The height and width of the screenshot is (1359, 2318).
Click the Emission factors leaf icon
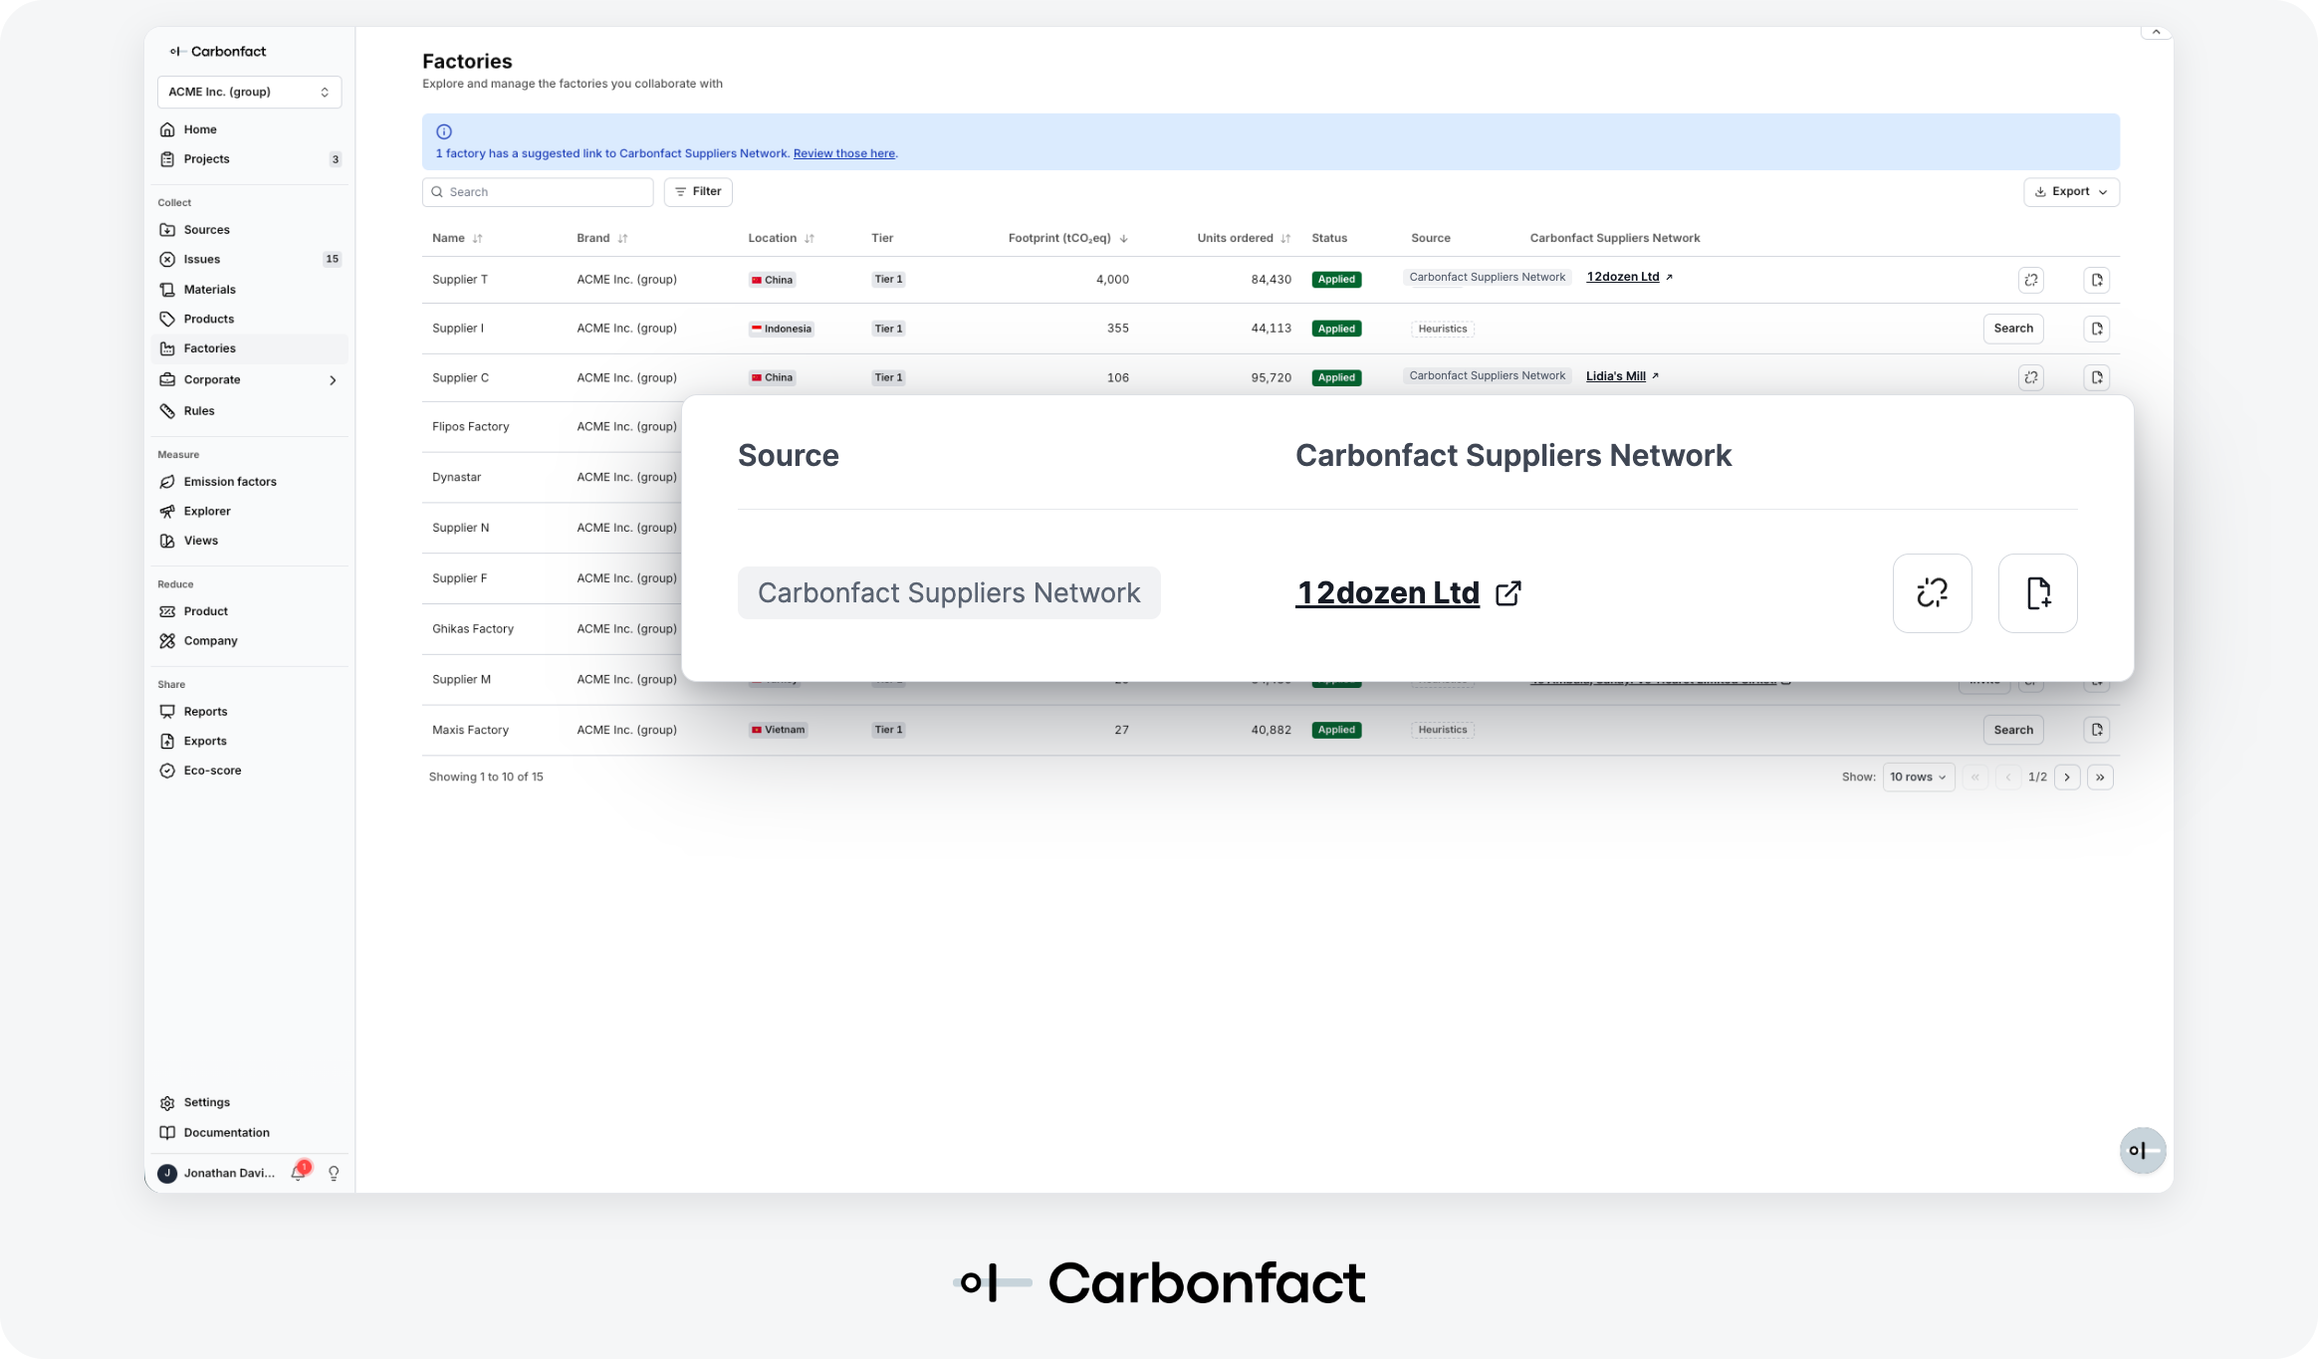click(x=167, y=482)
